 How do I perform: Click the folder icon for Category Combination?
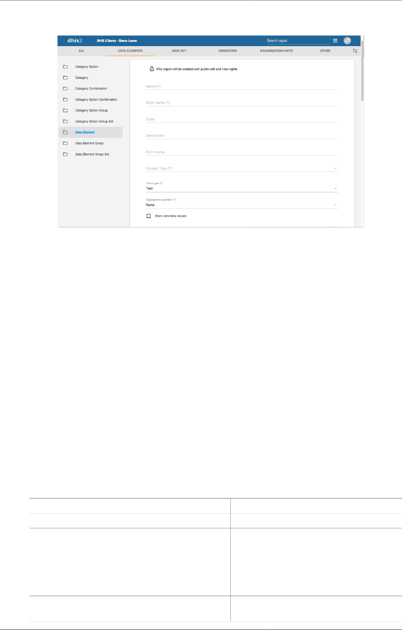(x=65, y=89)
